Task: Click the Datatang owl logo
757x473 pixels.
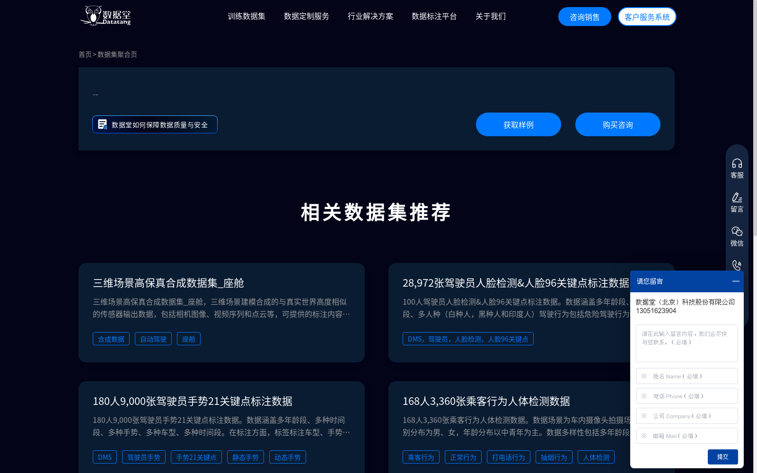Action: [x=105, y=16]
